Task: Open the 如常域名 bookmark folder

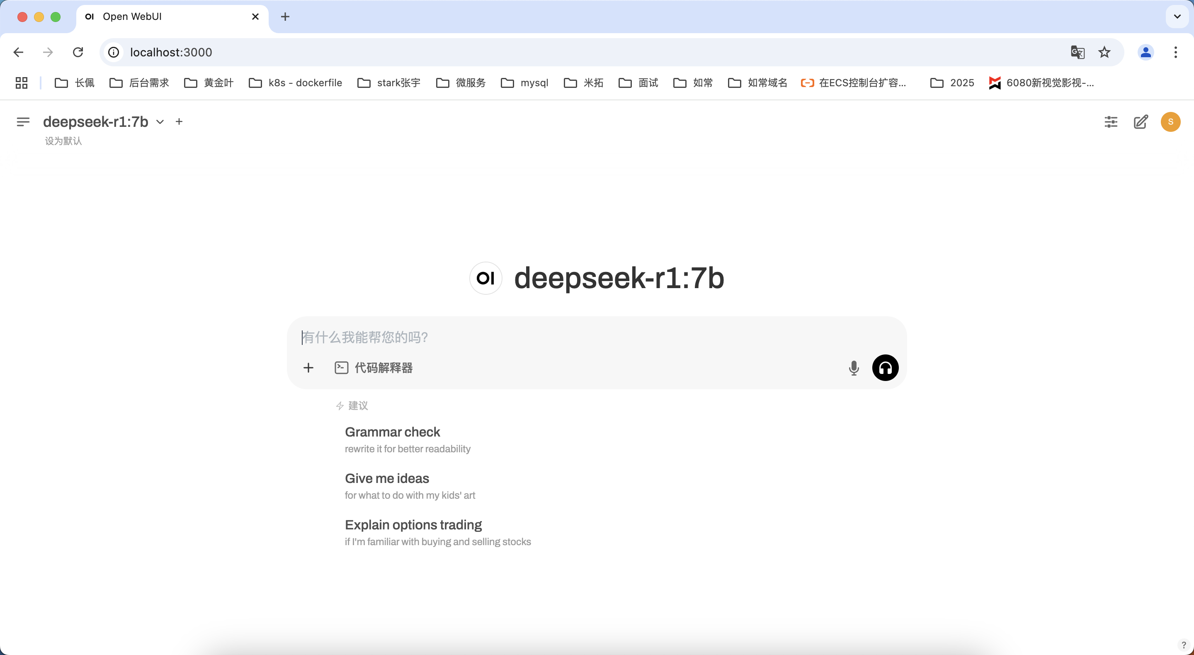Action: [758, 83]
